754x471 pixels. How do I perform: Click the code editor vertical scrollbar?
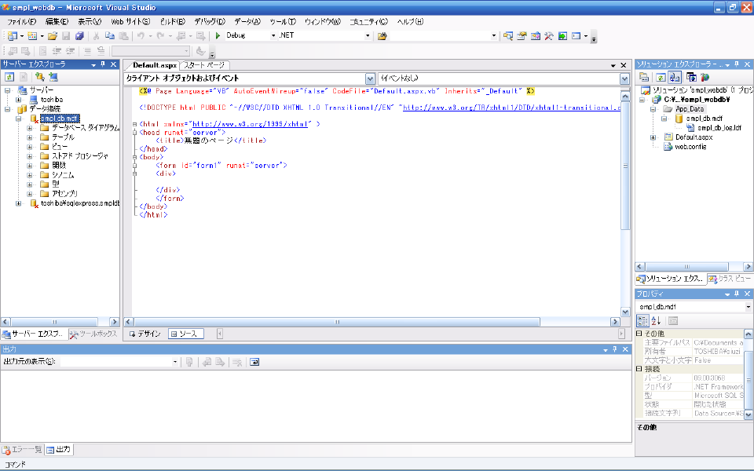(x=625, y=204)
